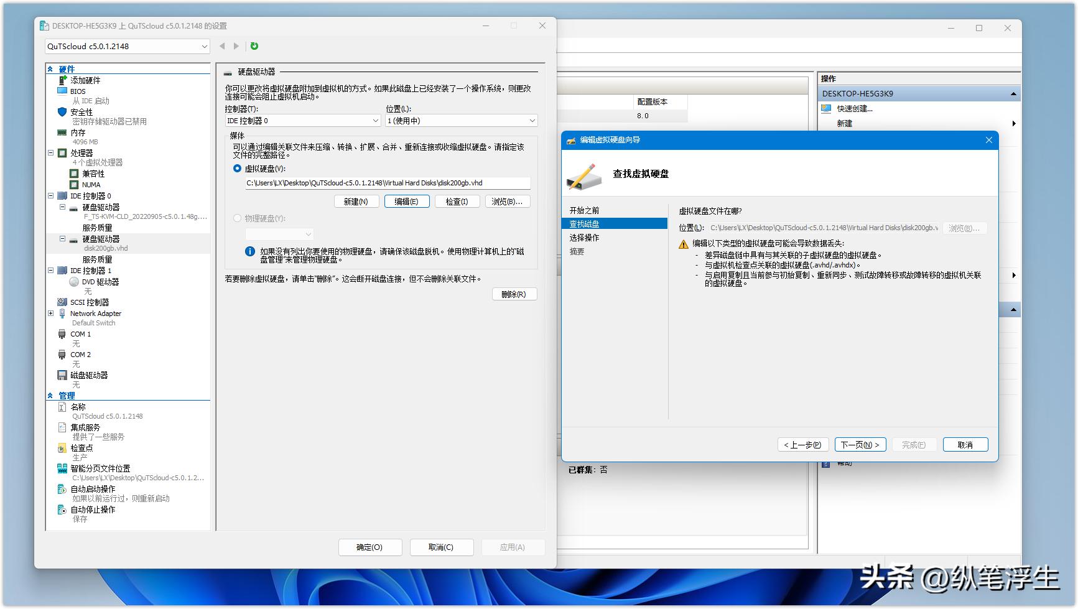
Task: Click the back navigation arrow at the top
Action: [222, 45]
